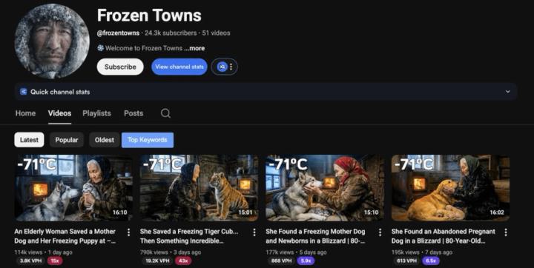
Task: Open golden dog video thumbnail
Action: 451,188
